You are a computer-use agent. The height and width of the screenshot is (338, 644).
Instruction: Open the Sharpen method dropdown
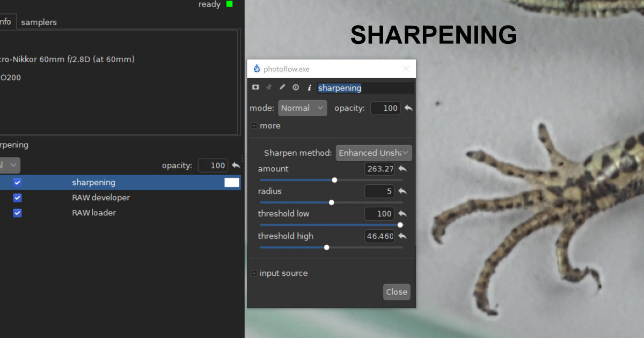[374, 153]
